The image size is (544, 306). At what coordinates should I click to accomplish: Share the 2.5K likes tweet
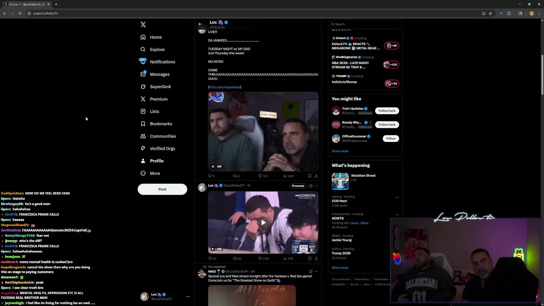316,258
